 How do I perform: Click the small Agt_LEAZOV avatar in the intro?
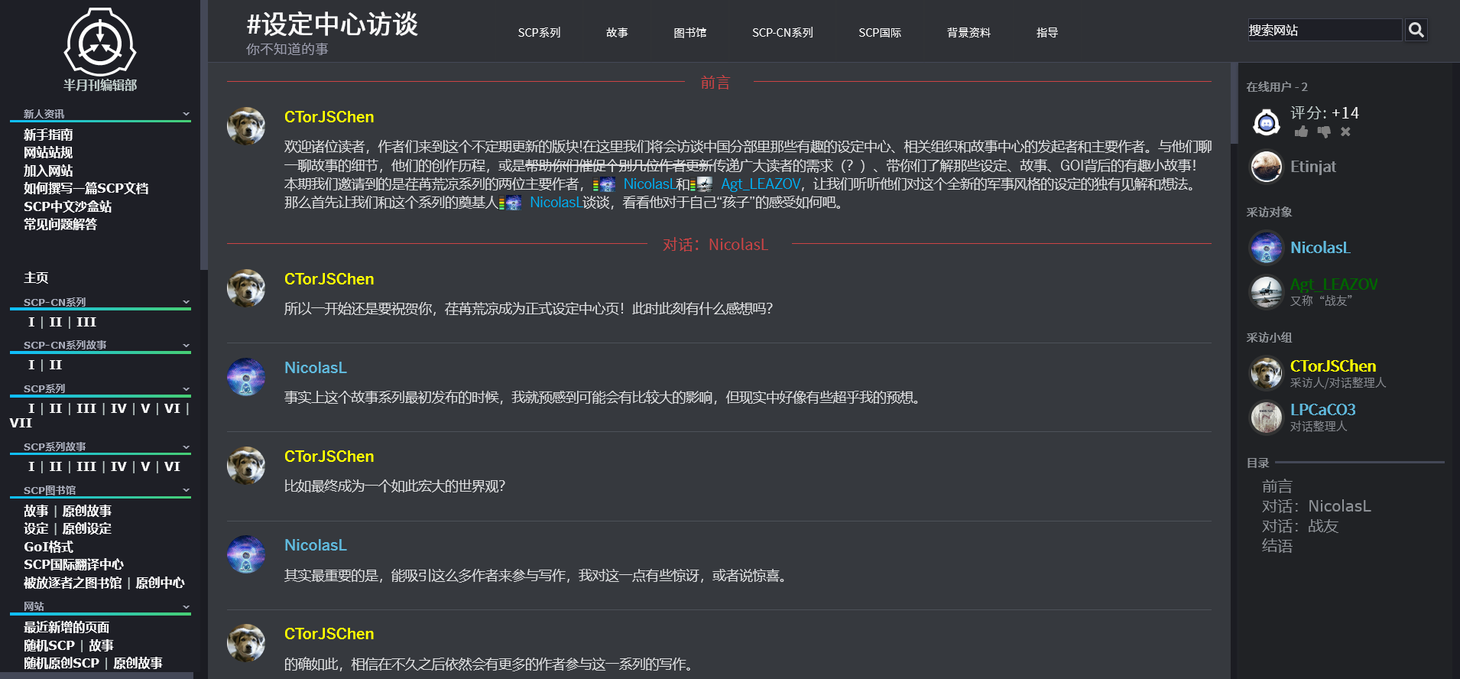705,184
